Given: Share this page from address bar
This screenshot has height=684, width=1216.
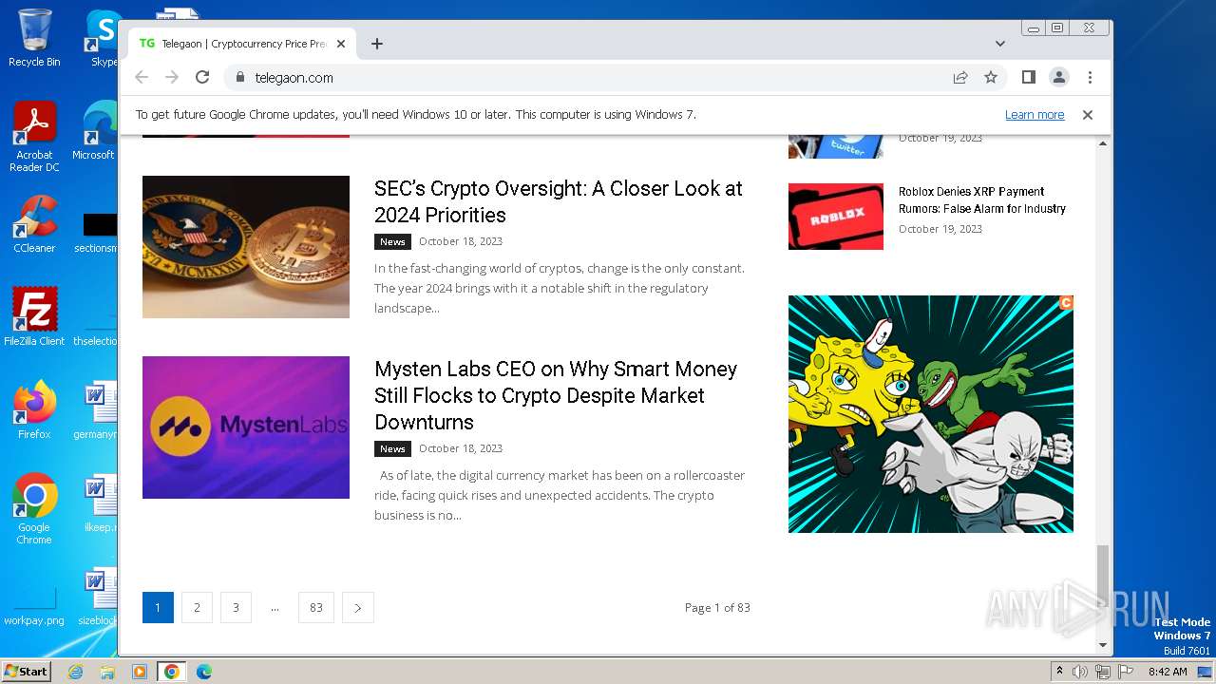Looking at the screenshot, I should [x=960, y=77].
